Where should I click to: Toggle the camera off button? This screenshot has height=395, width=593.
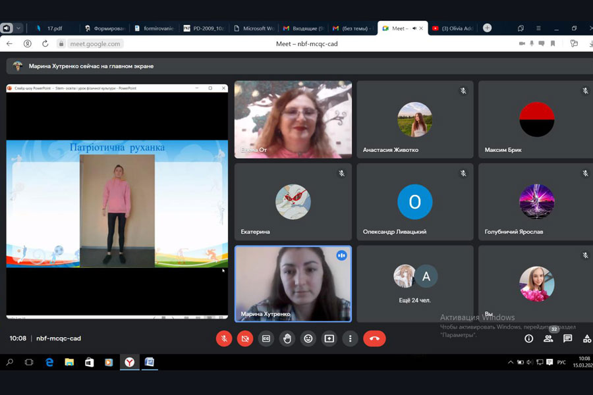[x=245, y=338]
